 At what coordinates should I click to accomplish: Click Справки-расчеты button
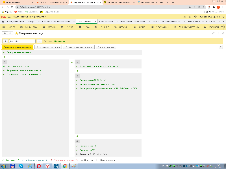coord(106,47)
